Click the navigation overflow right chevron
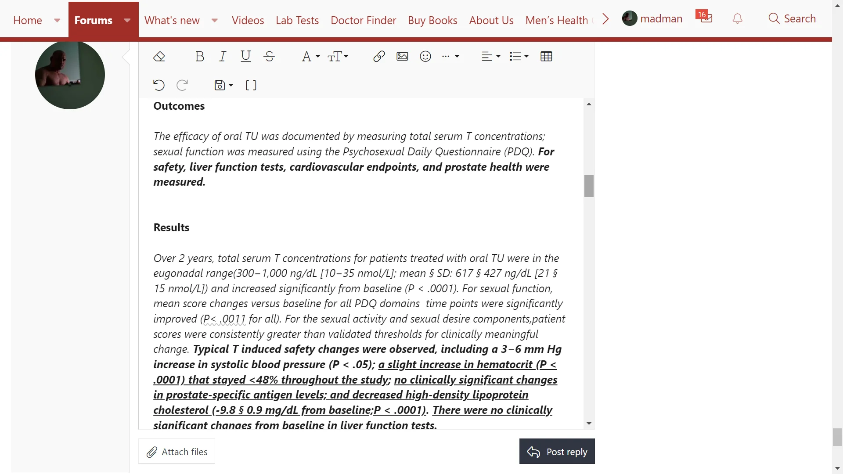 click(x=605, y=19)
